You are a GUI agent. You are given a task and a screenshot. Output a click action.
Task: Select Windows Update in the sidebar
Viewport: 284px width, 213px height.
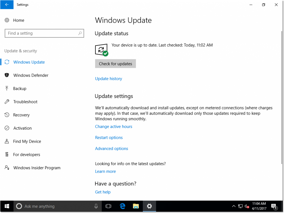click(x=29, y=62)
